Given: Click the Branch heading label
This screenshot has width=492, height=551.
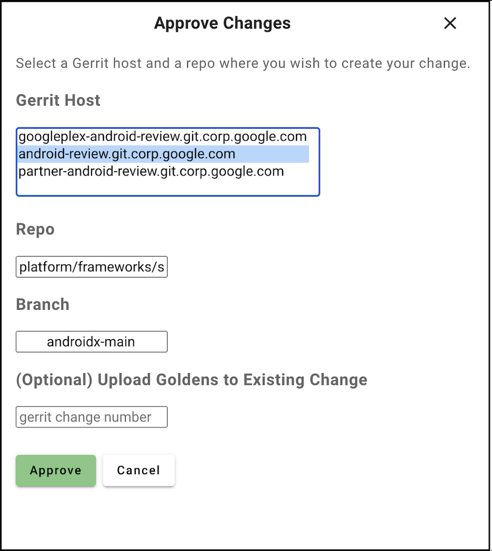Looking at the screenshot, I should click(x=43, y=304).
